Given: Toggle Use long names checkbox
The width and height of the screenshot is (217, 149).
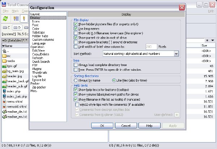Looking at the screenshot, I should [x=76, y=29].
